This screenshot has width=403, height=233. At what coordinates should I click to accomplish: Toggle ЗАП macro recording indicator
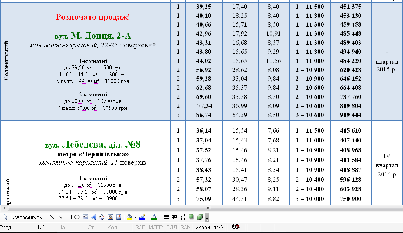141,227
